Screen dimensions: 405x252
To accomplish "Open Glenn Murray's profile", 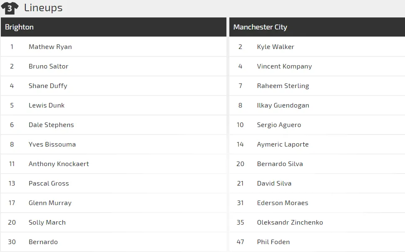I will click(x=50, y=203).
